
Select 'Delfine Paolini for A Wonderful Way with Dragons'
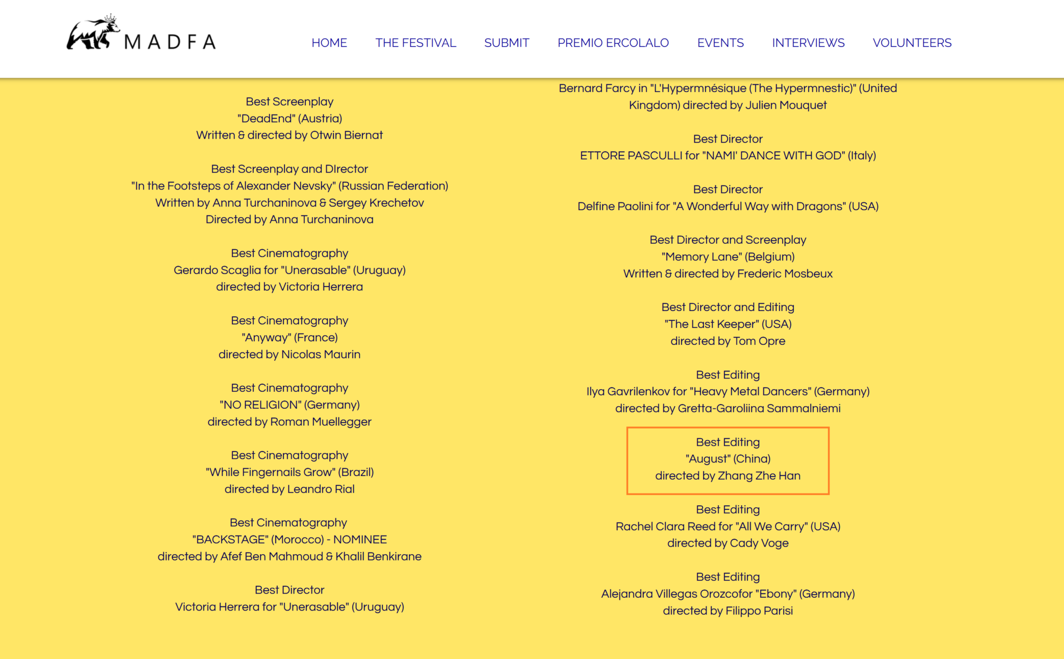coord(728,206)
